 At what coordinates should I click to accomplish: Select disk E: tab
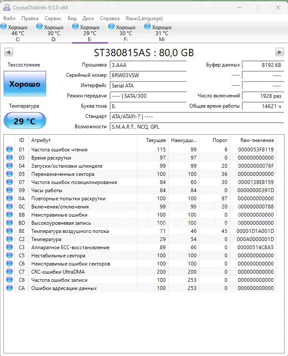[90, 33]
